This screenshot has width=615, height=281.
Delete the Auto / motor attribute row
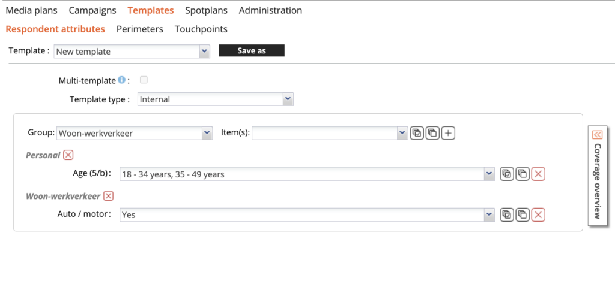539,214
